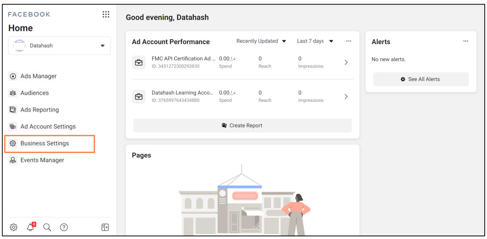Click the Audiences people icon
Viewport: 487px width, 239px height.
[13, 93]
